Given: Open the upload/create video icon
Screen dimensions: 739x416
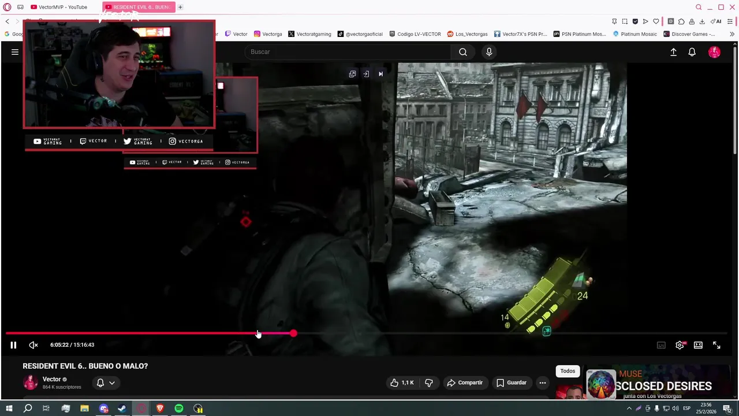Looking at the screenshot, I should pos(673,52).
